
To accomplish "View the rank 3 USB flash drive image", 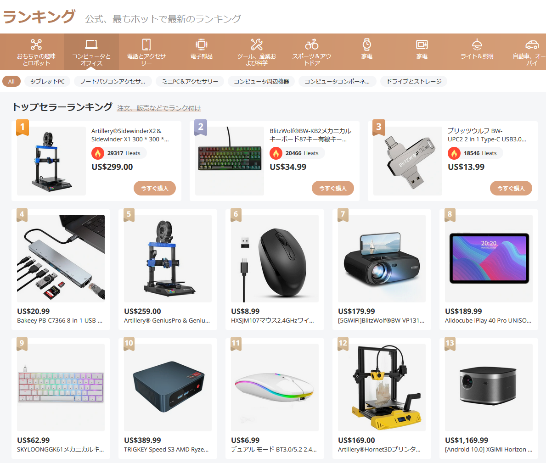I will pyautogui.click(x=408, y=161).
